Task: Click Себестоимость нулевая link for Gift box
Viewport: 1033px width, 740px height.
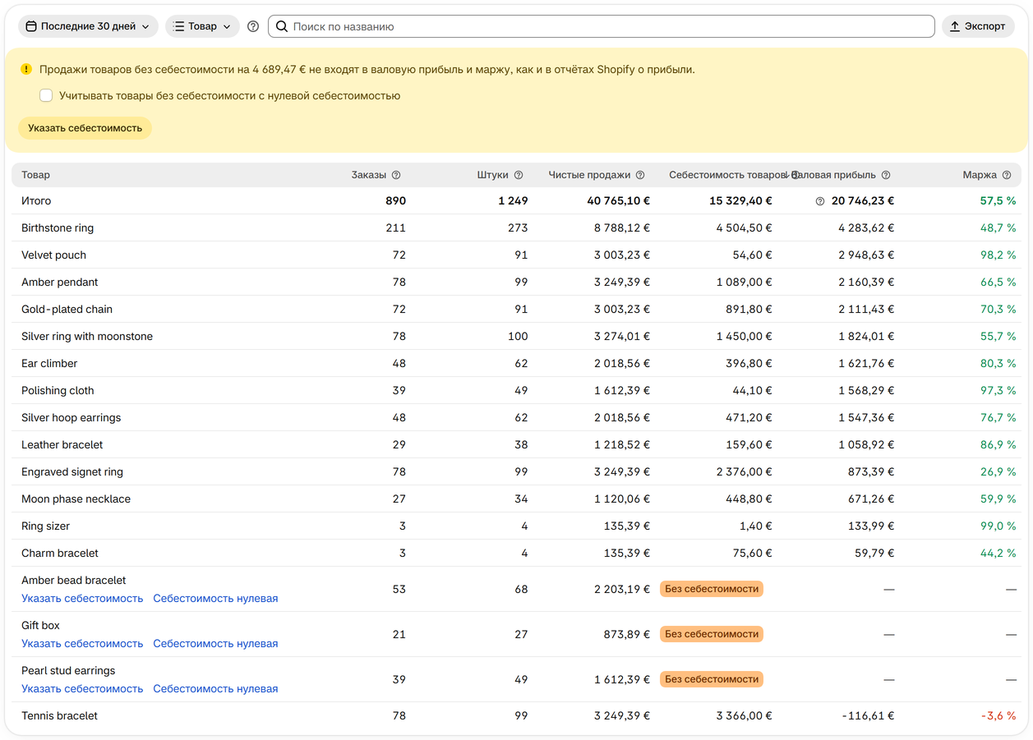Action: coord(215,644)
